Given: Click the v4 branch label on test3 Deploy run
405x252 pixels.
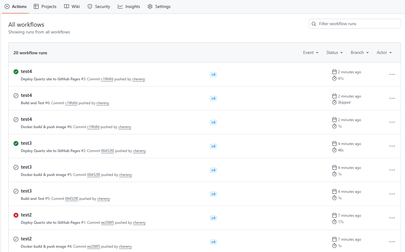Looking at the screenshot, I should click(x=213, y=146).
